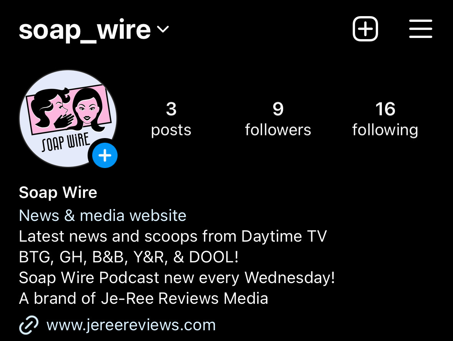Click the SOAP WIRE lettering inside logo
The image size is (453, 341).
66,142
